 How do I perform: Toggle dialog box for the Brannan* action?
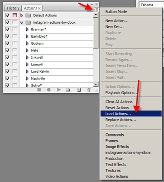pyautogui.click(x=14, y=29)
